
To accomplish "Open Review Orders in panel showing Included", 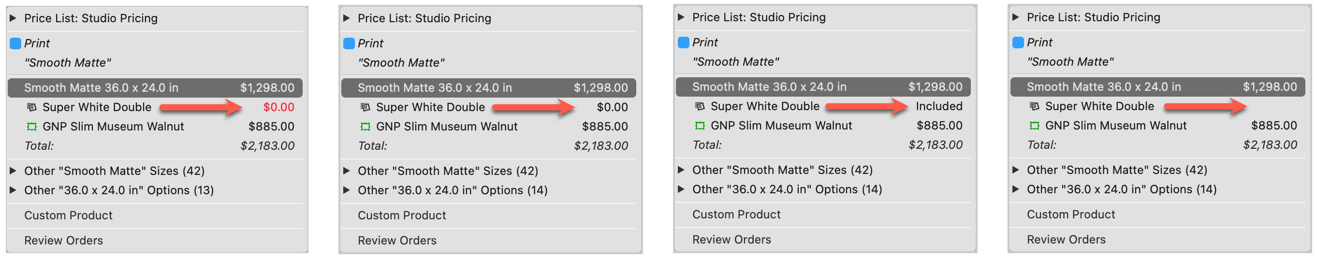I will 731,240.
